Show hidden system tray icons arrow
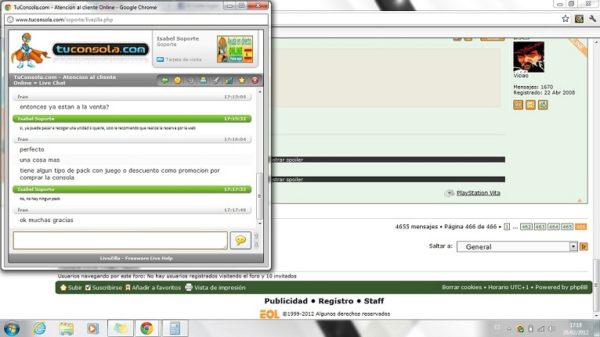 coord(509,328)
